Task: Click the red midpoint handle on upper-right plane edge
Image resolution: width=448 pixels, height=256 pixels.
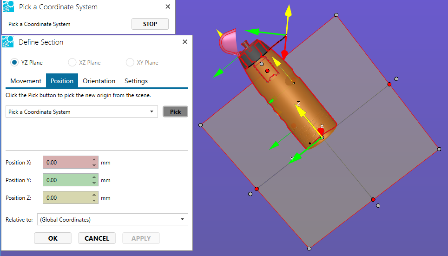Action: (x=389, y=84)
